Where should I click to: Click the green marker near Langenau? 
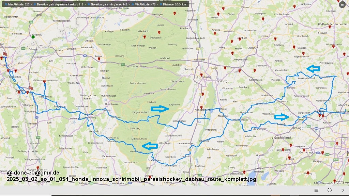tap(33, 37)
